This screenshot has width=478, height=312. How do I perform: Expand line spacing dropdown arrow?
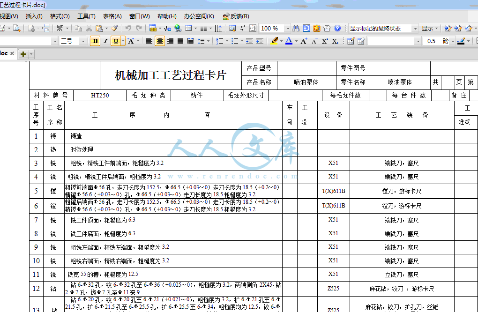click(x=208, y=41)
